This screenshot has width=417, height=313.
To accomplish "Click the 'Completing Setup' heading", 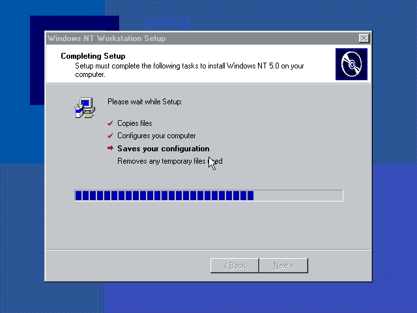I will pos(93,56).
